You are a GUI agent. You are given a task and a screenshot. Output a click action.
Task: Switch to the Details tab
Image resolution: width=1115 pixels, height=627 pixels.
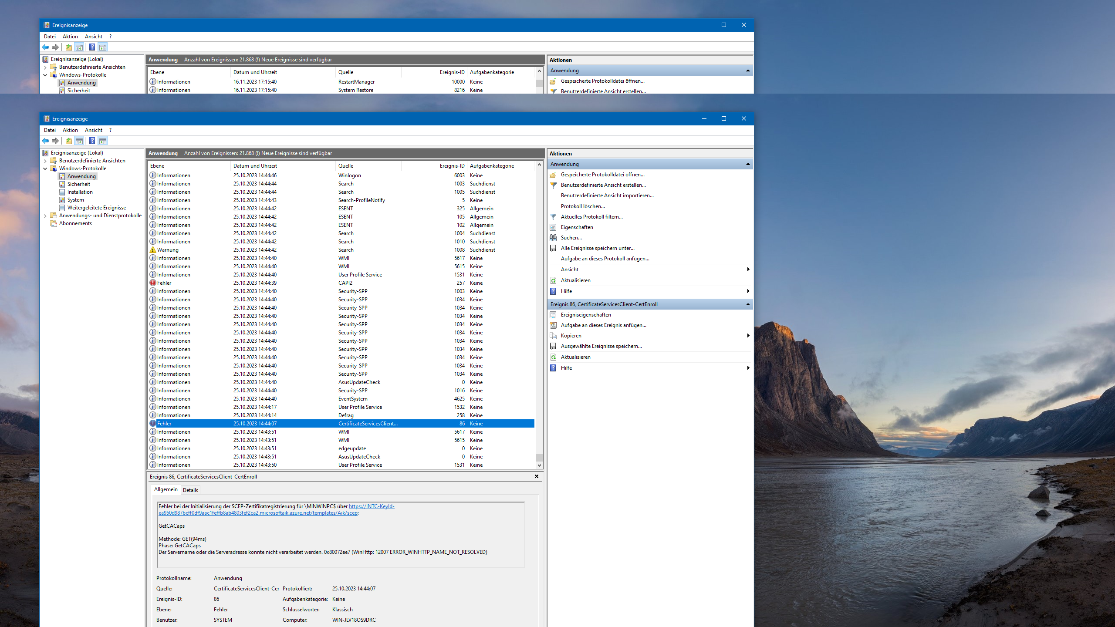[190, 490]
